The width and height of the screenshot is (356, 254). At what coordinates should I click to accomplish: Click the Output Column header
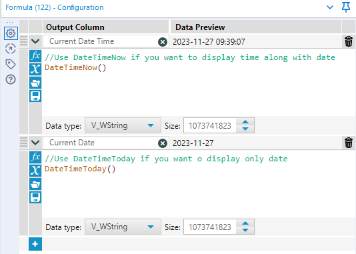(x=75, y=27)
